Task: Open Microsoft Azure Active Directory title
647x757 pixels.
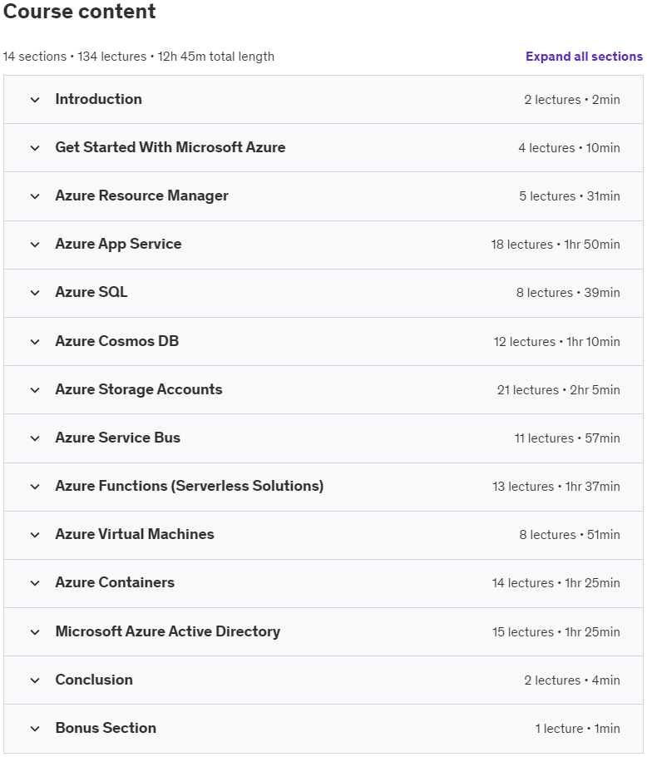Action: tap(167, 631)
